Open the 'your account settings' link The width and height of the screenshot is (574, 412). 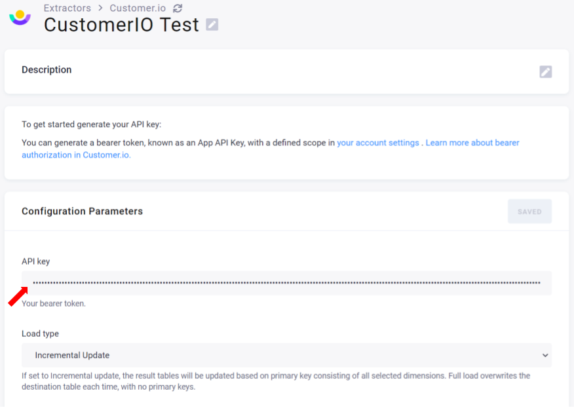[378, 143]
